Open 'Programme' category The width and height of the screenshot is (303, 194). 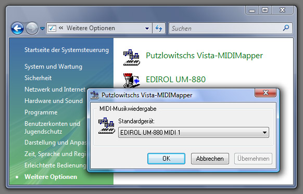point(41,112)
